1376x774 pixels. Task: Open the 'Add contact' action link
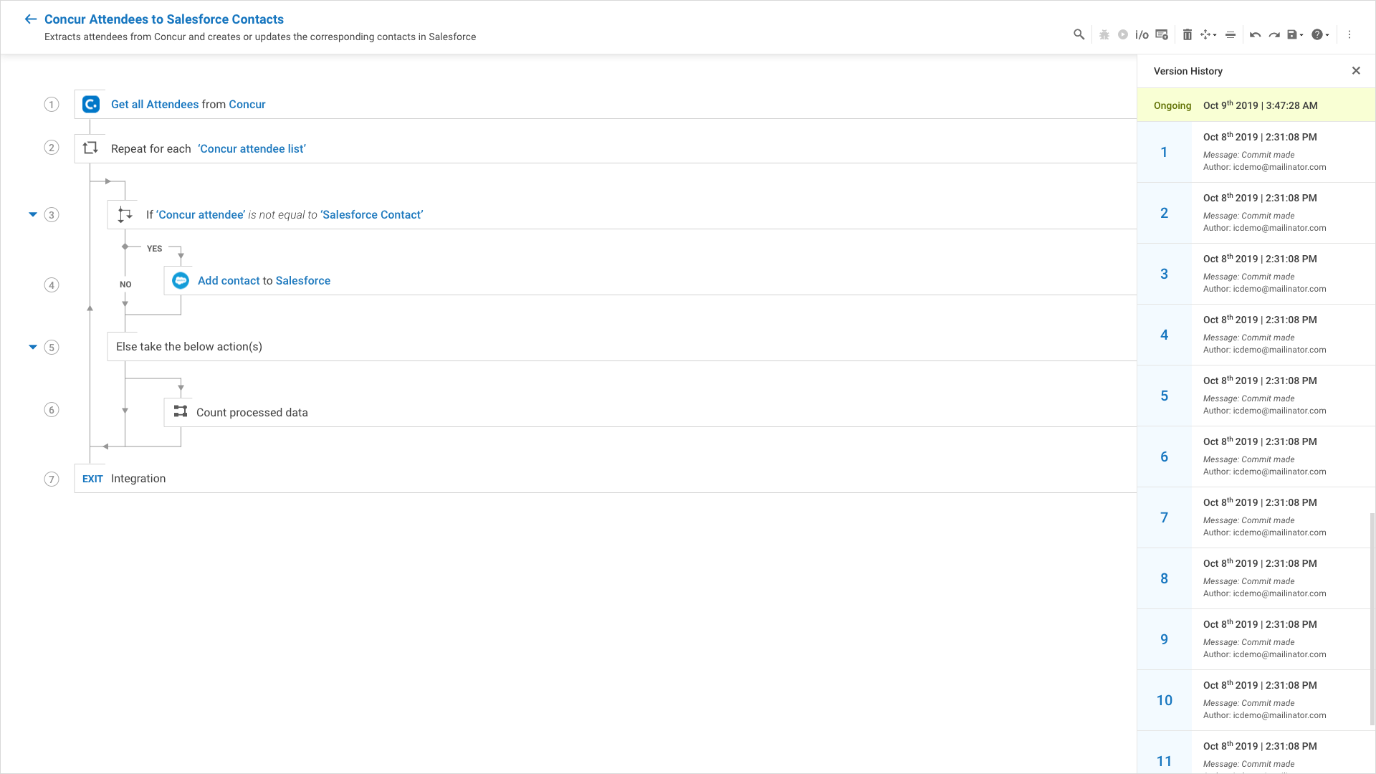pyautogui.click(x=229, y=281)
